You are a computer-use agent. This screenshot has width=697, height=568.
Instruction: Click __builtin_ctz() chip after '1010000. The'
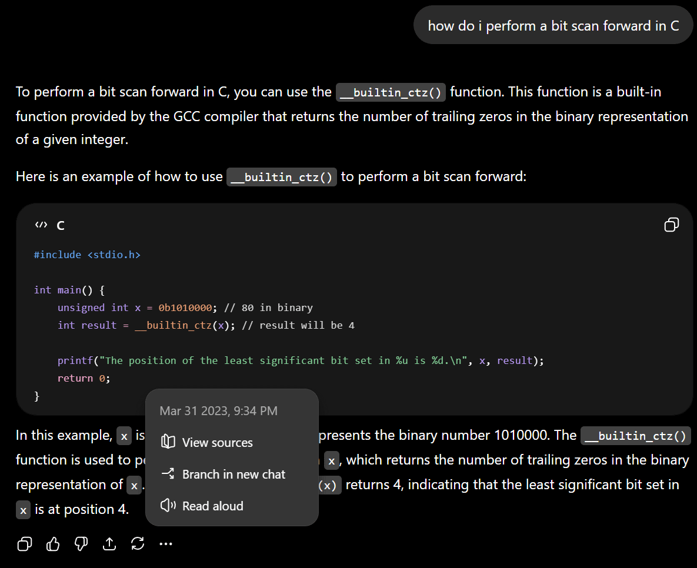pos(636,436)
